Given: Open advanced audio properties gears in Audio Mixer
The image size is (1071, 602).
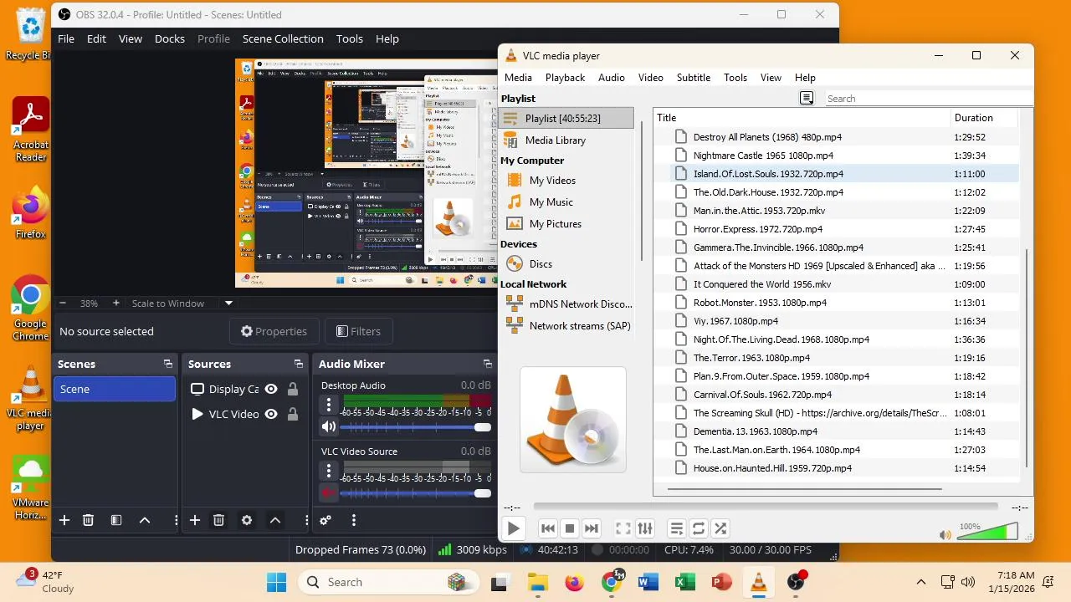Looking at the screenshot, I should point(325,520).
